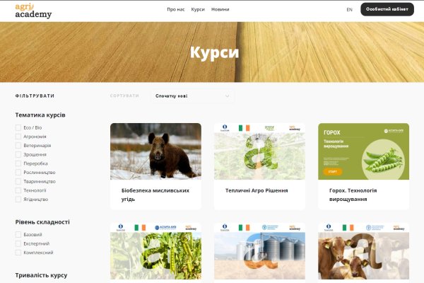This screenshot has width=424, height=283.
Task: Open the Курси menu item
Action: pyautogui.click(x=198, y=9)
